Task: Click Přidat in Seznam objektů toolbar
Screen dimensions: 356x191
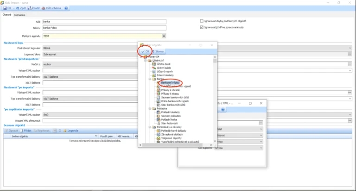Action: click(26, 131)
